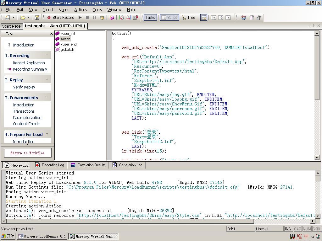322x241 pixels.
Task: Open the Actions menu
Action: (x=80, y=10)
